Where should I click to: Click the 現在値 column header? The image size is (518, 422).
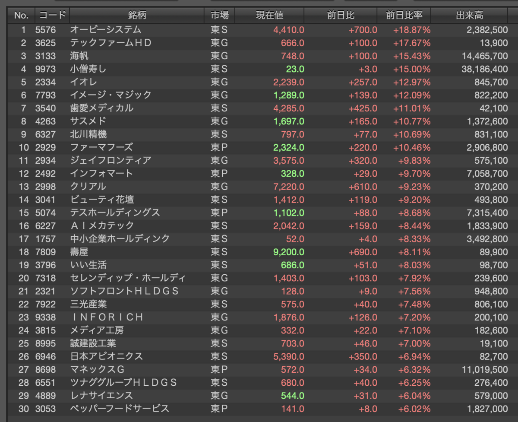270,16
